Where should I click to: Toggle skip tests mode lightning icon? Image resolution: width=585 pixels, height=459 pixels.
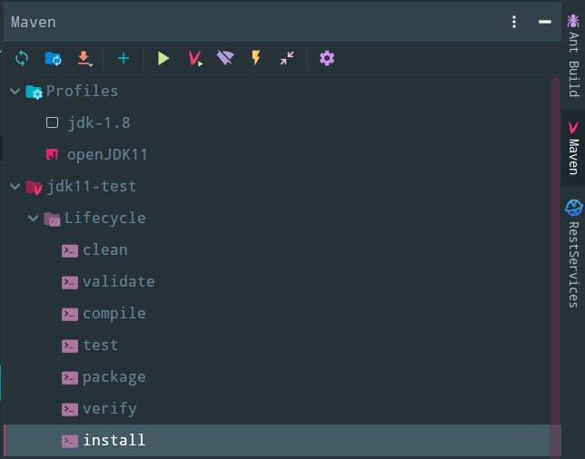tap(256, 58)
